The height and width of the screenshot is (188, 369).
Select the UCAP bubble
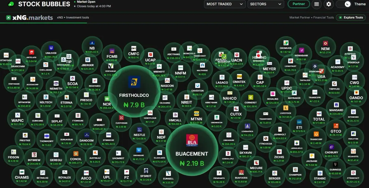pyautogui.click(x=151, y=58)
